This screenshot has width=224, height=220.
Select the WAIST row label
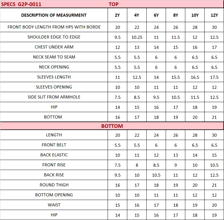[54, 205]
